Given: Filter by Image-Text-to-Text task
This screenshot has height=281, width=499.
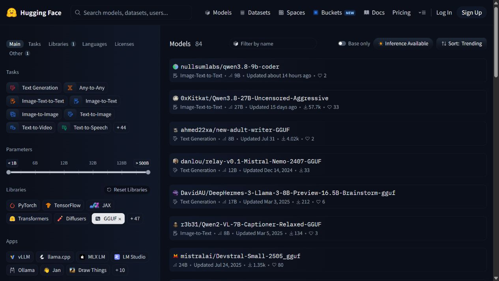Looking at the screenshot, I should [37, 101].
